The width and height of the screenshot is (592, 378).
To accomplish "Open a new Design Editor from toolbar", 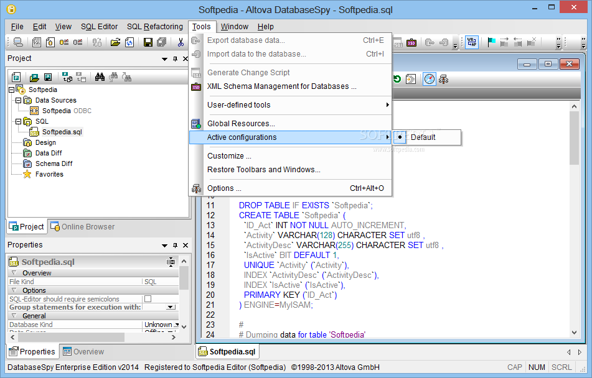I will click(50, 42).
